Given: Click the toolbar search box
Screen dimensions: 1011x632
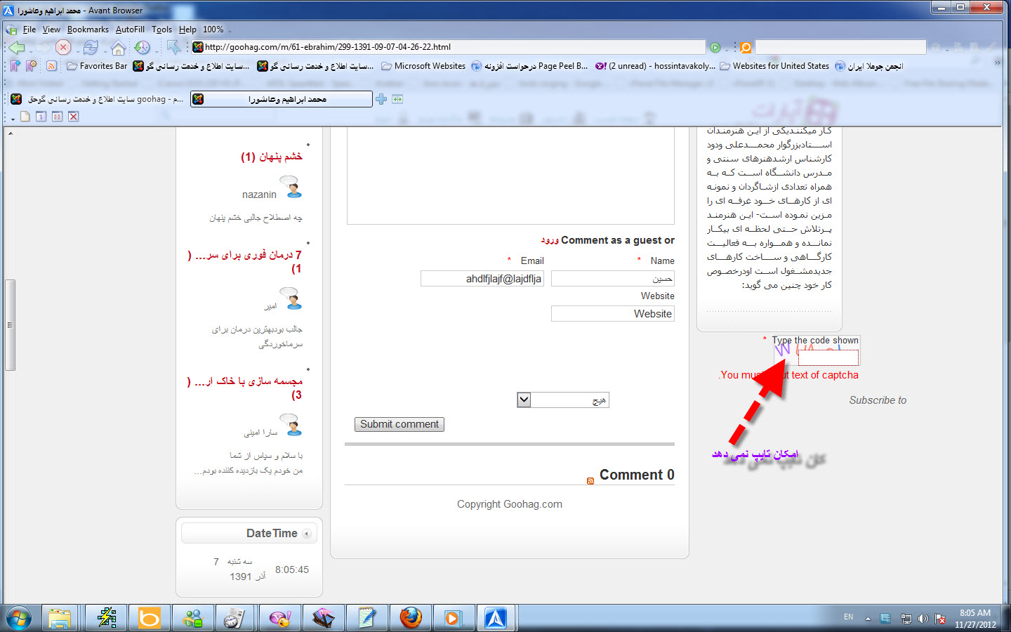Looking at the screenshot, I should (840, 47).
